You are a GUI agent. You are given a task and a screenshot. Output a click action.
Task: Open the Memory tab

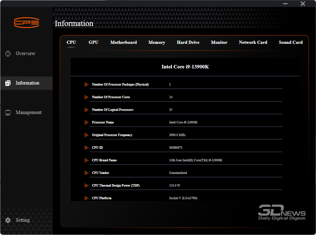coord(157,42)
